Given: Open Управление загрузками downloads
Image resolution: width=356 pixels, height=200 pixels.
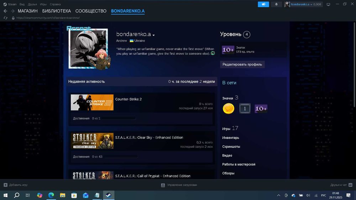Looking at the screenshot, I should (179, 185).
